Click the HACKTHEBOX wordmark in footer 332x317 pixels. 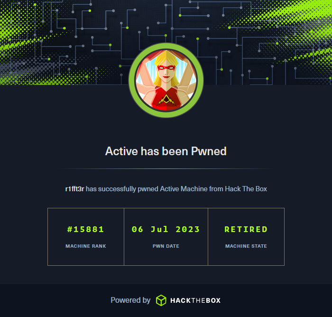pos(195,300)
